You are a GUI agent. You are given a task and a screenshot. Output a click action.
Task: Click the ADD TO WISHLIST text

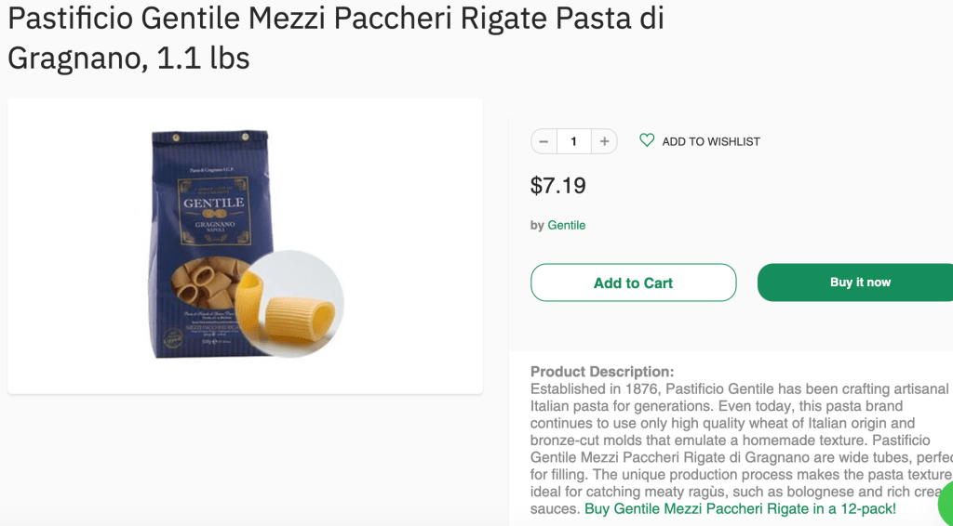[711, 141]
